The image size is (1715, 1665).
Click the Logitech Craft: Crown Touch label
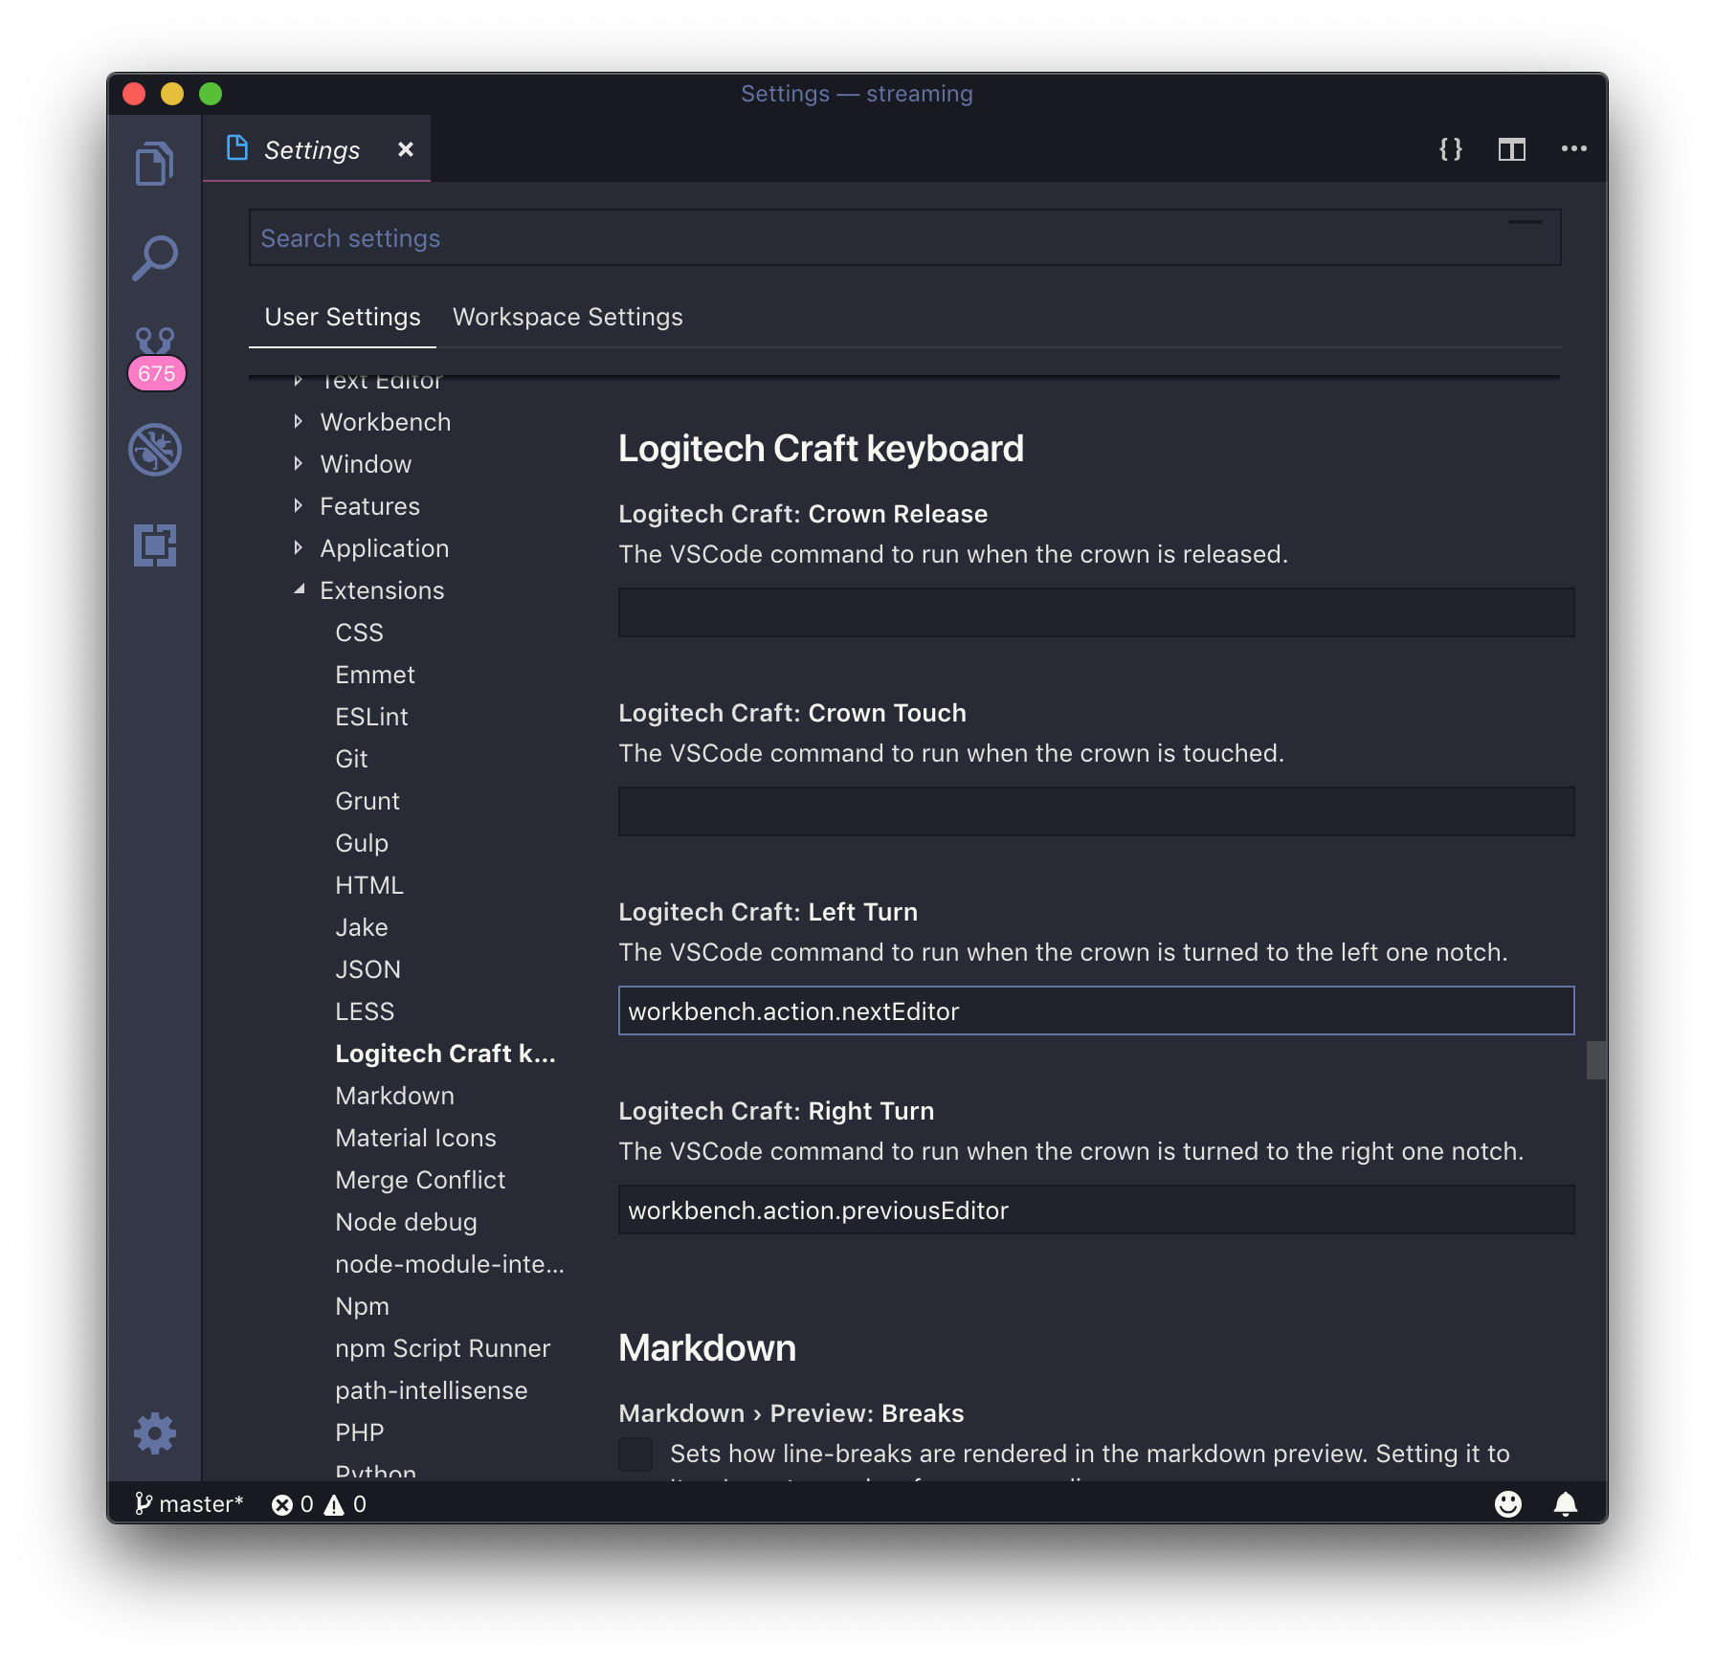pyautogui.click(x=792, y=713)
